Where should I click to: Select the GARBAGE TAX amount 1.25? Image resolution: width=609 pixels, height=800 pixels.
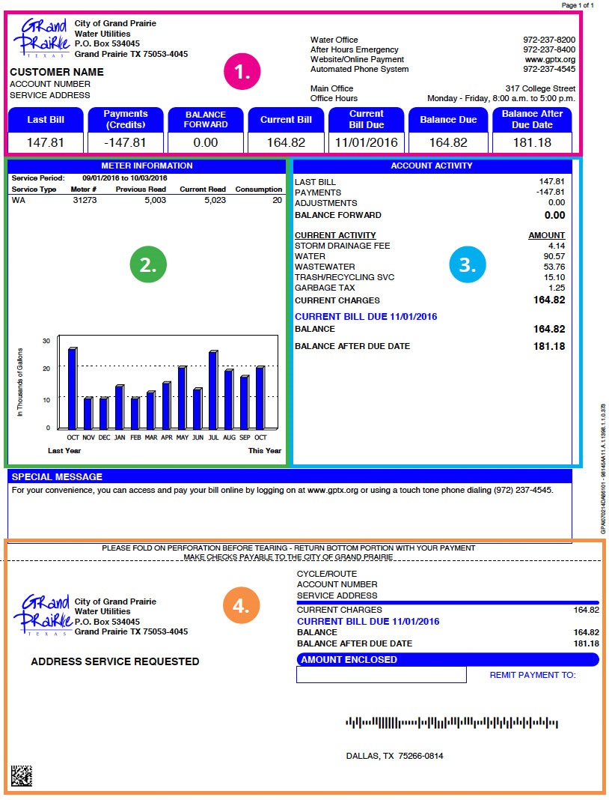557,288
